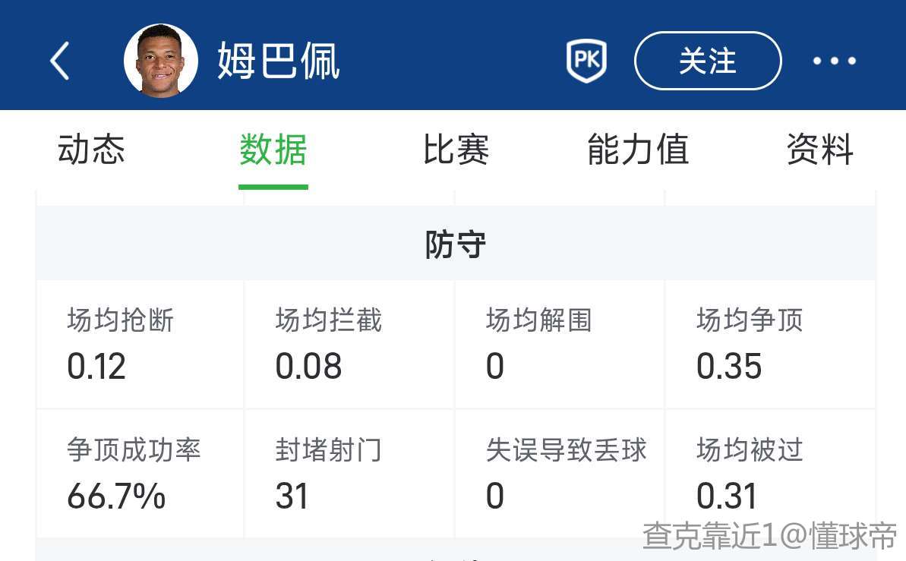906x561 pixels.
Task: Switch to the 资料 tab
Action: 820,150
